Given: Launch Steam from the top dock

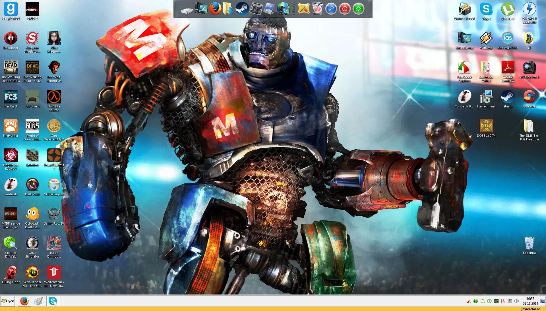Looking at the screenshot, I should (x=242, y=9).
